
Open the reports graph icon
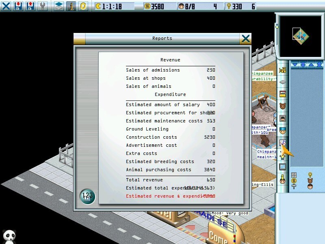[x=282, y=143]
